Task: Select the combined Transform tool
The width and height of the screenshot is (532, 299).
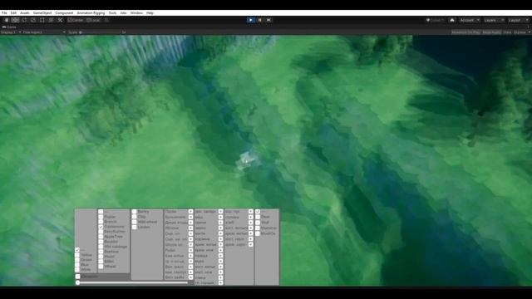Action: (x=51, y=20)
